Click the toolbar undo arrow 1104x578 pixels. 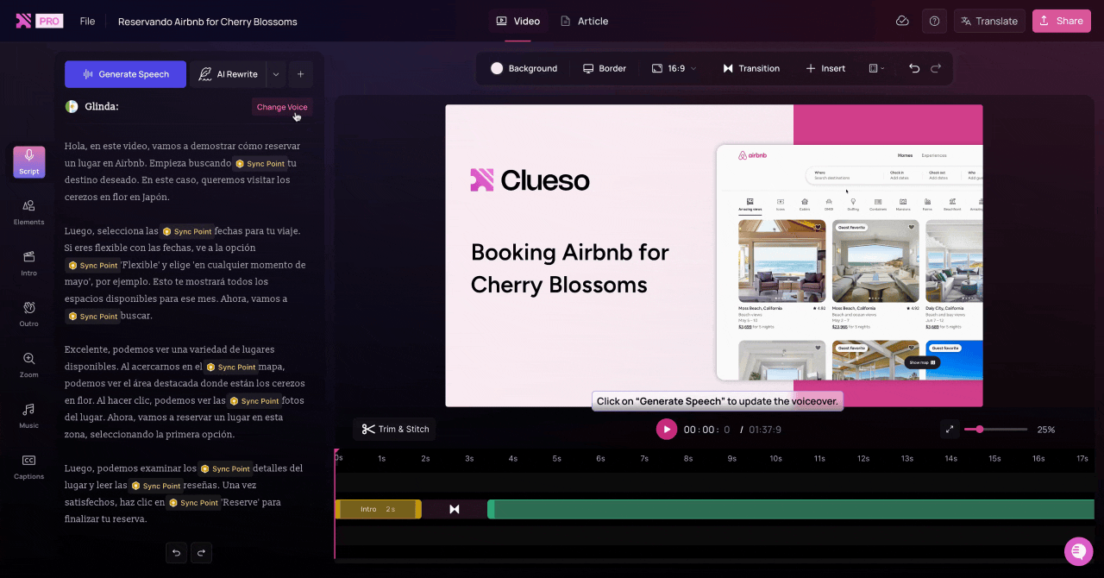[914, 68]
